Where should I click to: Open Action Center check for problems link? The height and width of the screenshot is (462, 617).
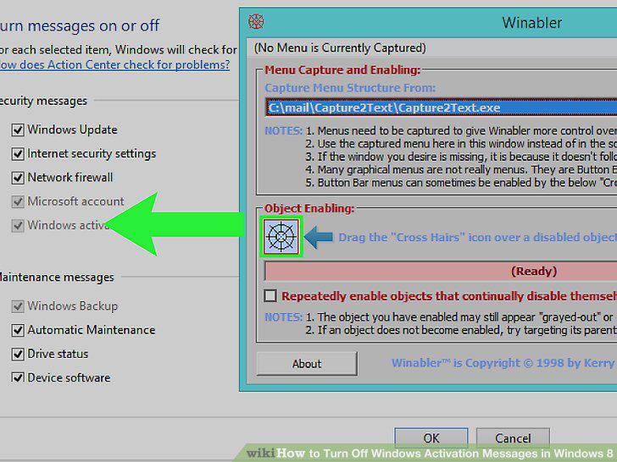pos(114,64)
